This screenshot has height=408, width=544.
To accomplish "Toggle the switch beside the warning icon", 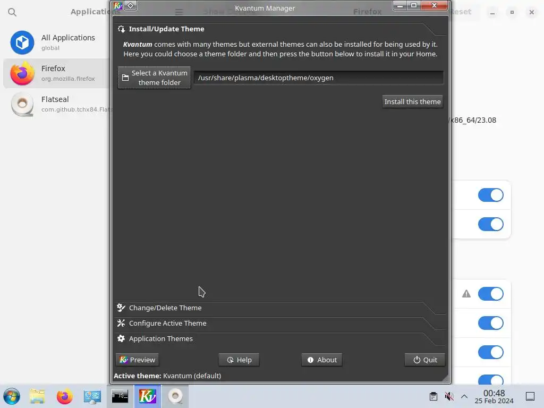I will (490, 294).
